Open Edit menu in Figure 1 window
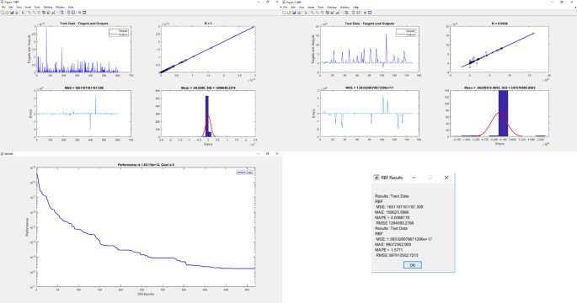Image resolution: width=577 pixels, height=303 pixels. (x=11, y=7)
